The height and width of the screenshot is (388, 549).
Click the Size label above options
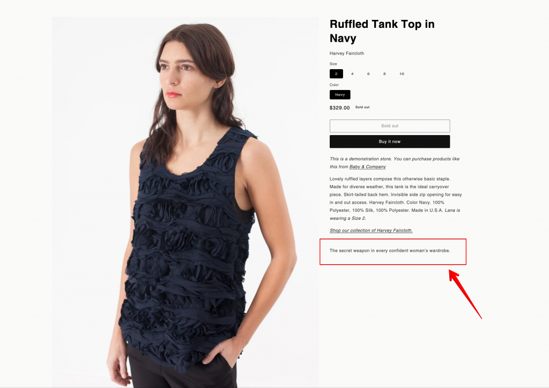333,64
